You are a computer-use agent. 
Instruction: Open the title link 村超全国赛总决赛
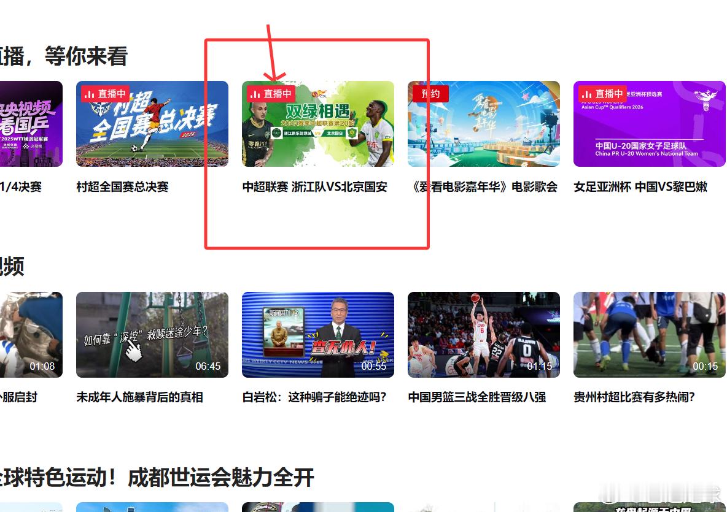122,186
